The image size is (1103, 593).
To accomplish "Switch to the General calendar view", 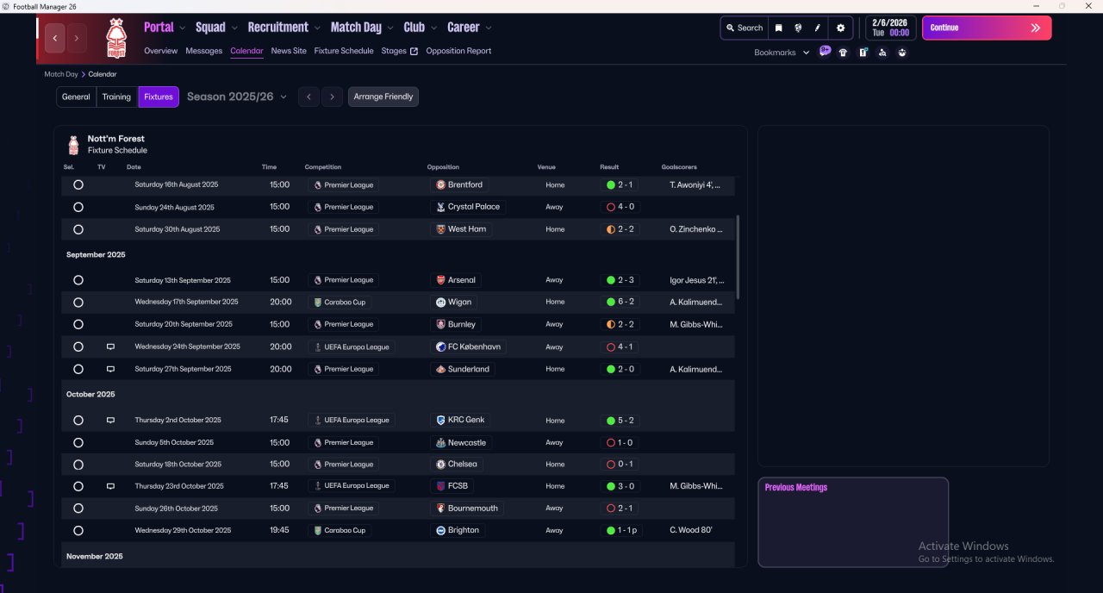I will tap(76, 97).
